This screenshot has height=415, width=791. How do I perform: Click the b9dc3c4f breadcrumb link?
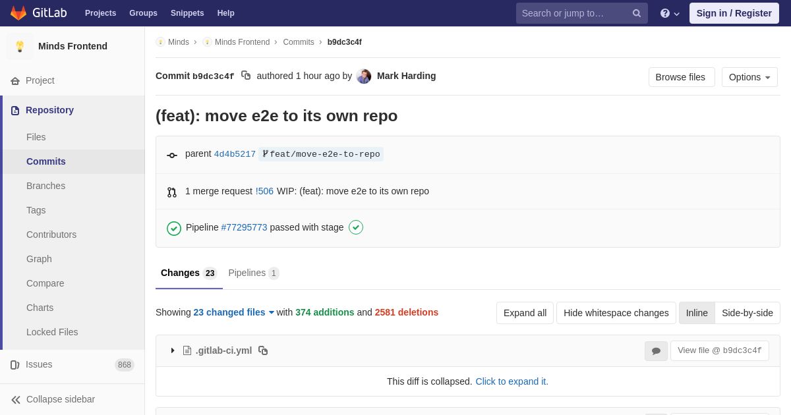pyautogui.click(x=345, y=42)
